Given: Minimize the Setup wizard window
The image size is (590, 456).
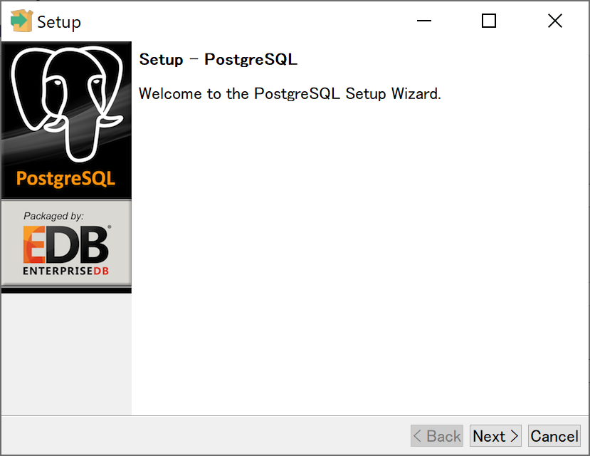Looking at the screenshot, I should coord(424,21).
